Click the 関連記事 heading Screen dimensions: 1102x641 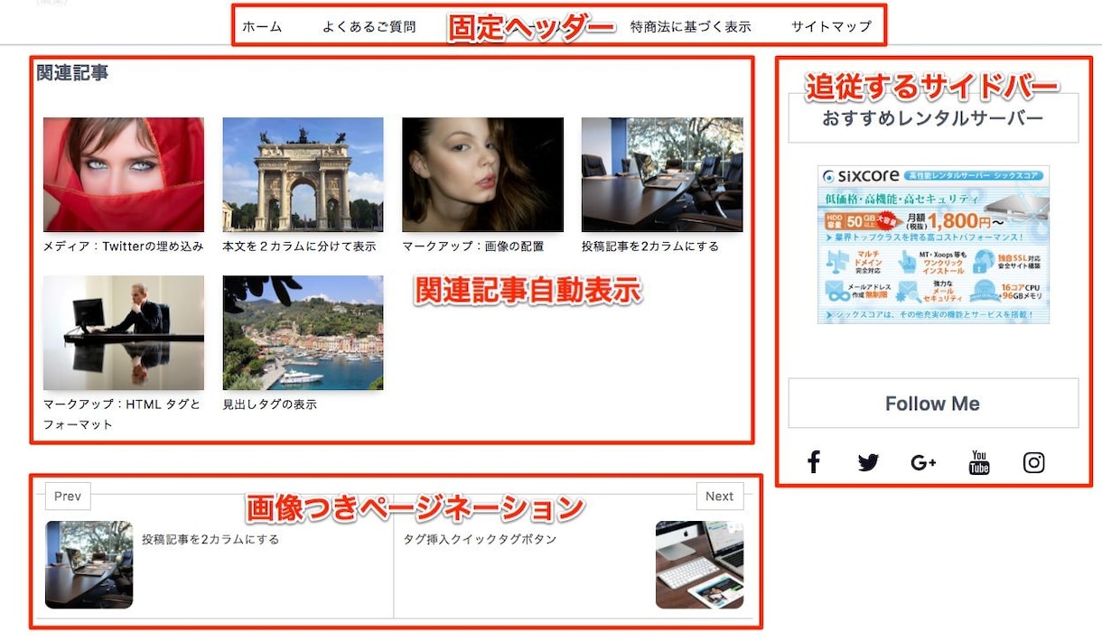(x=72, y=73)
